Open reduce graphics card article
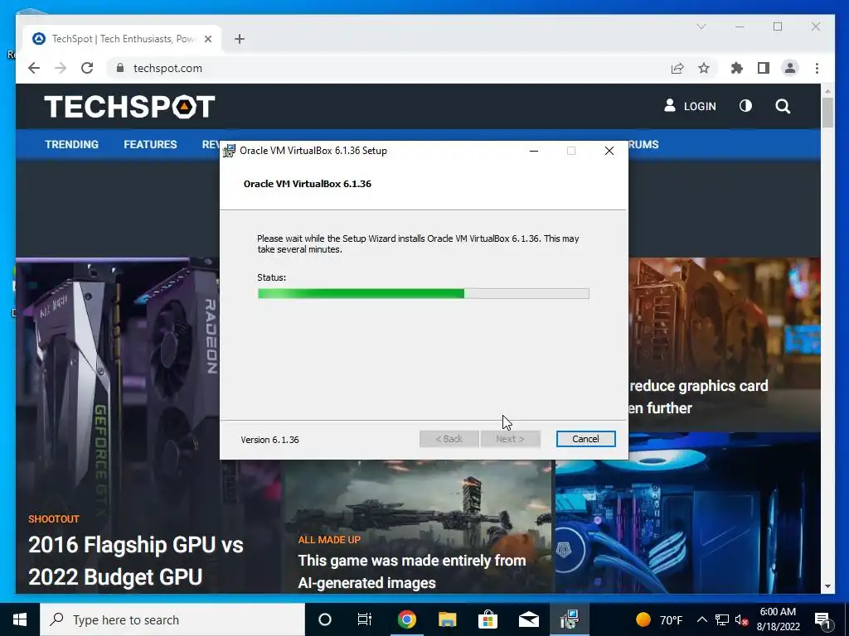Viewport: 849px width, 636px height. click(698, 397)
